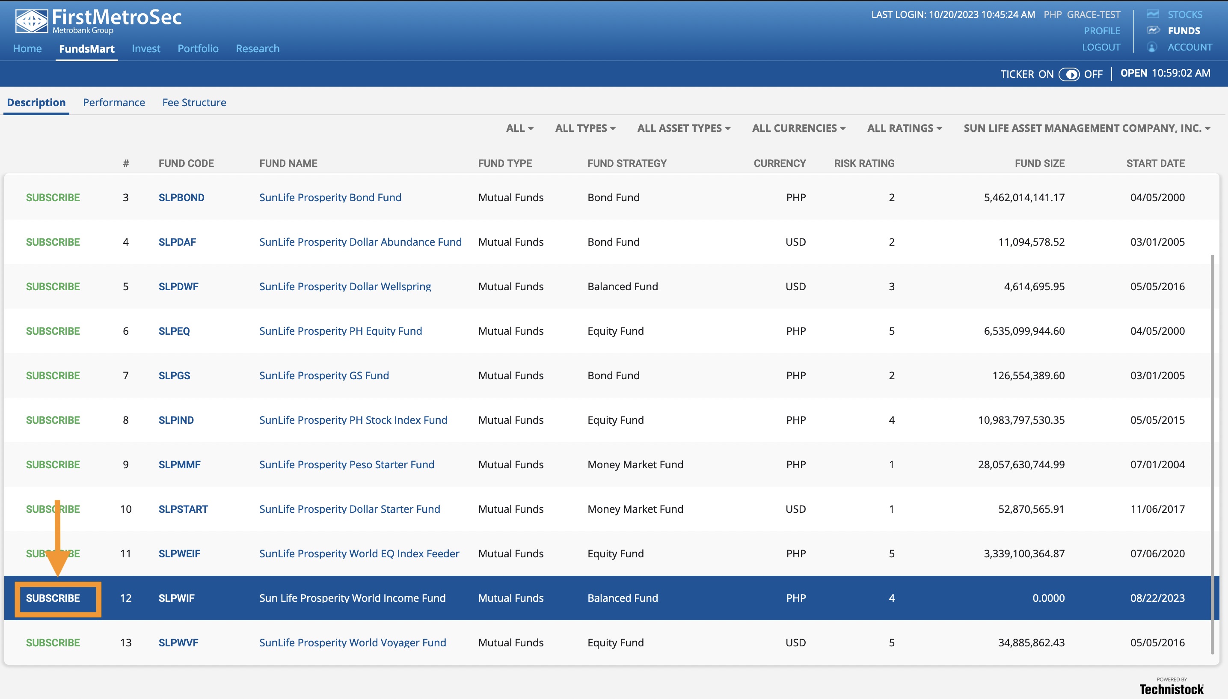
Task: Open the Fee Structure tab
Action: pos(194,102)
